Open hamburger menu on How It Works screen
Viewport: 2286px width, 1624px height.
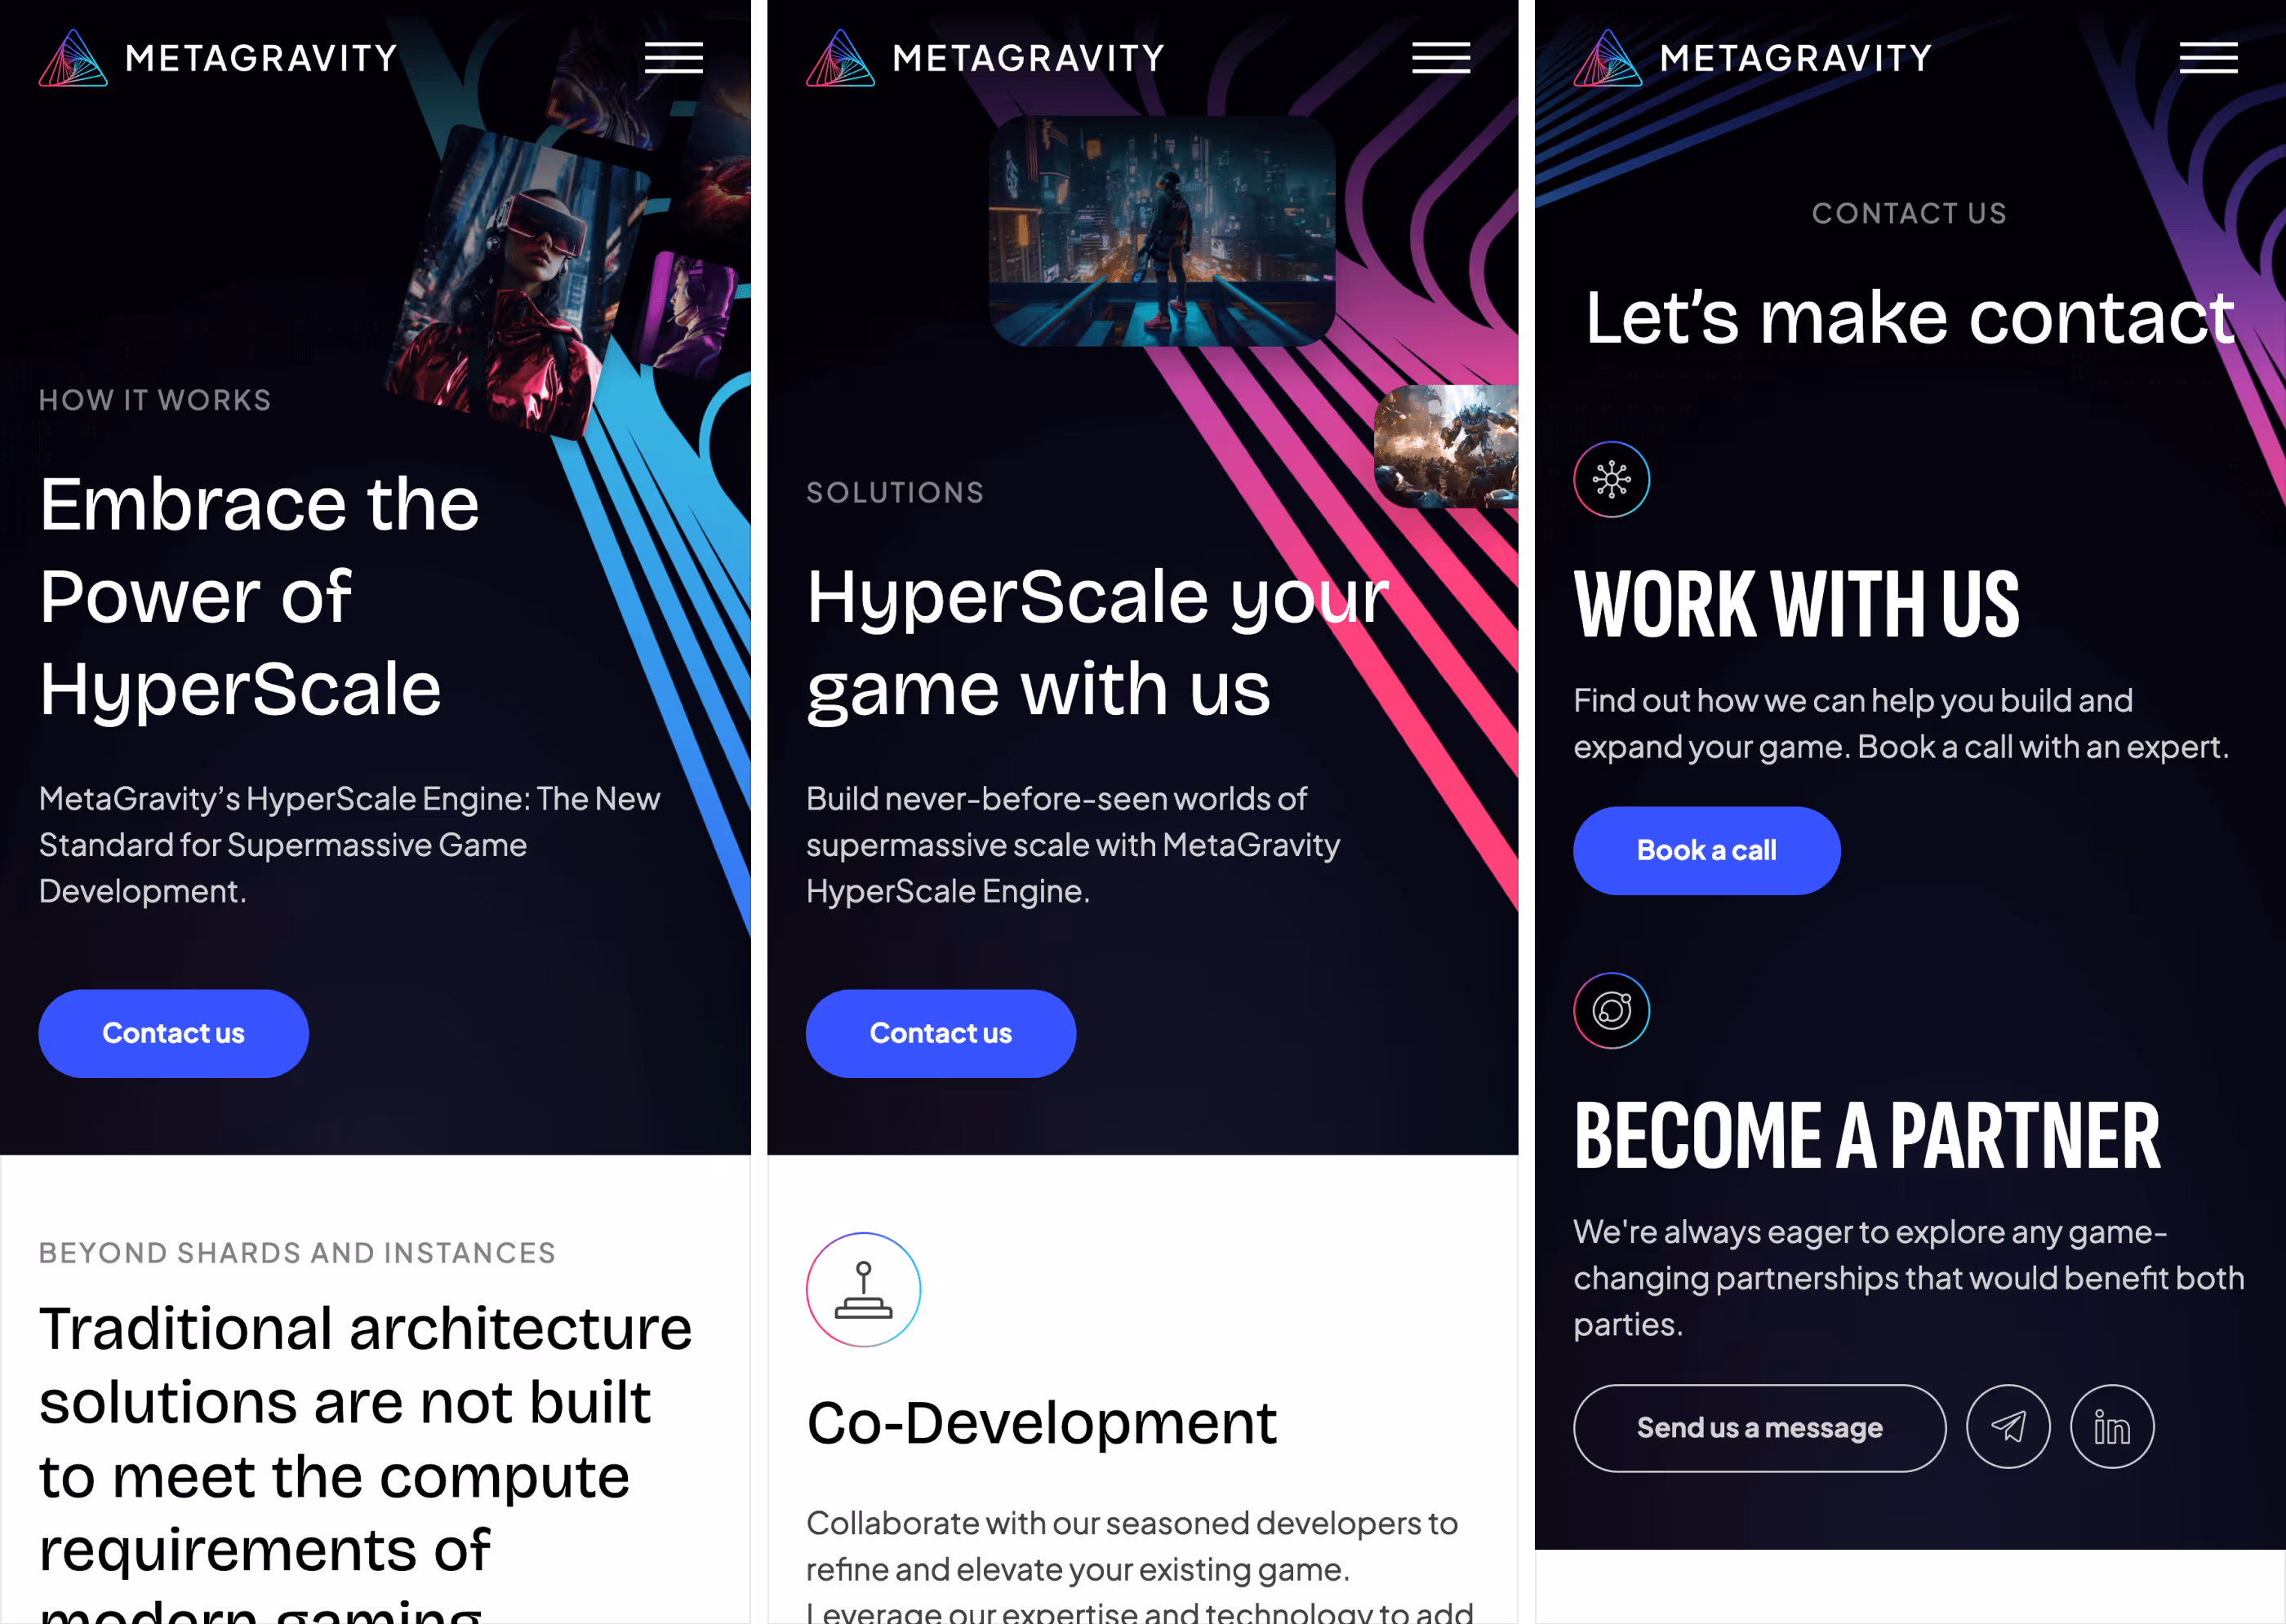674,58
